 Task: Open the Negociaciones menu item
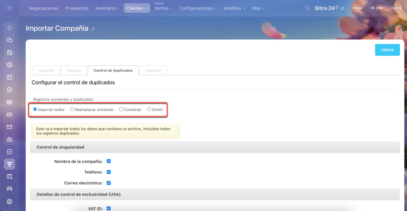coord(44,8)
